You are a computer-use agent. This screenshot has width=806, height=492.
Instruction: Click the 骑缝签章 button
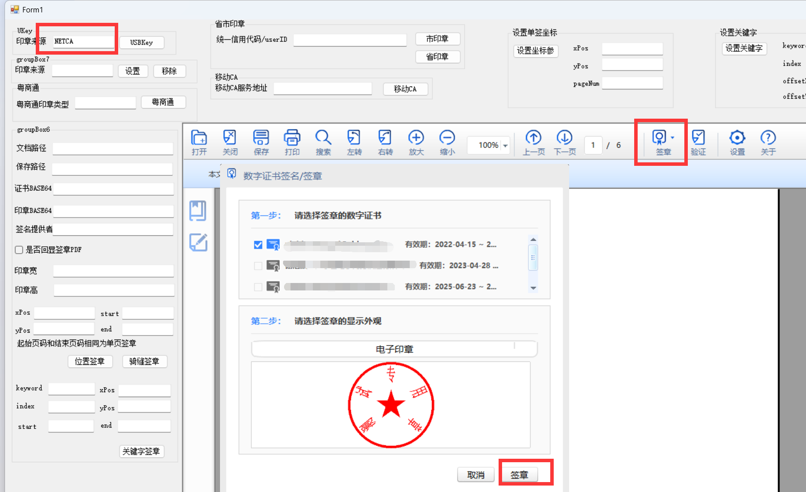point(145,361)
